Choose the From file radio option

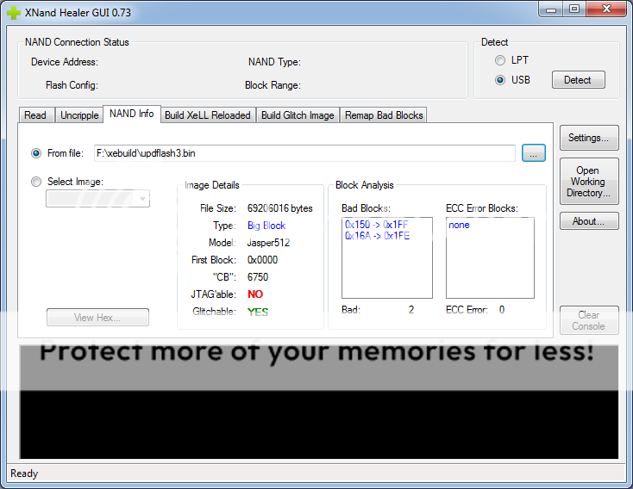tap(36, 153)
